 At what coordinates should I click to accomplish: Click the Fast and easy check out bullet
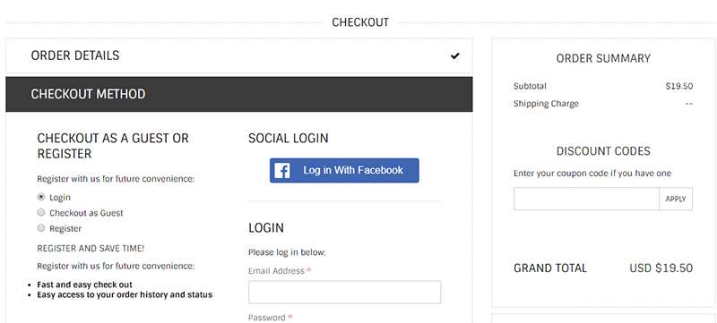(x=84, y=285)
